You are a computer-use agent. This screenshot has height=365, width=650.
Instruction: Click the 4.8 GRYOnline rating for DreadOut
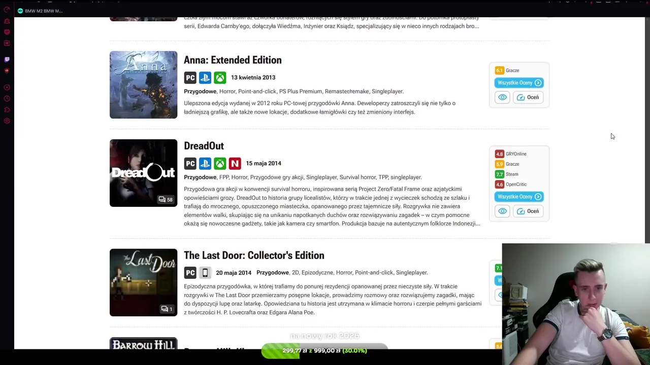click(x=511, y=154)
